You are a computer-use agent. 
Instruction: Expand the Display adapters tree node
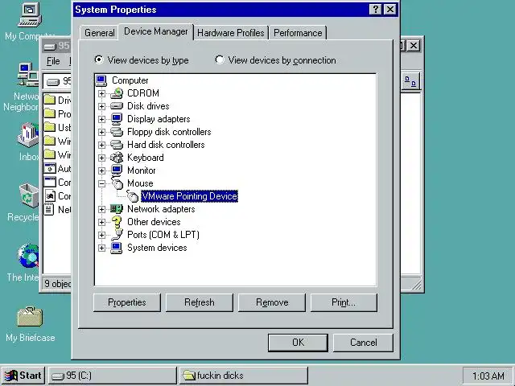(102, 119)
